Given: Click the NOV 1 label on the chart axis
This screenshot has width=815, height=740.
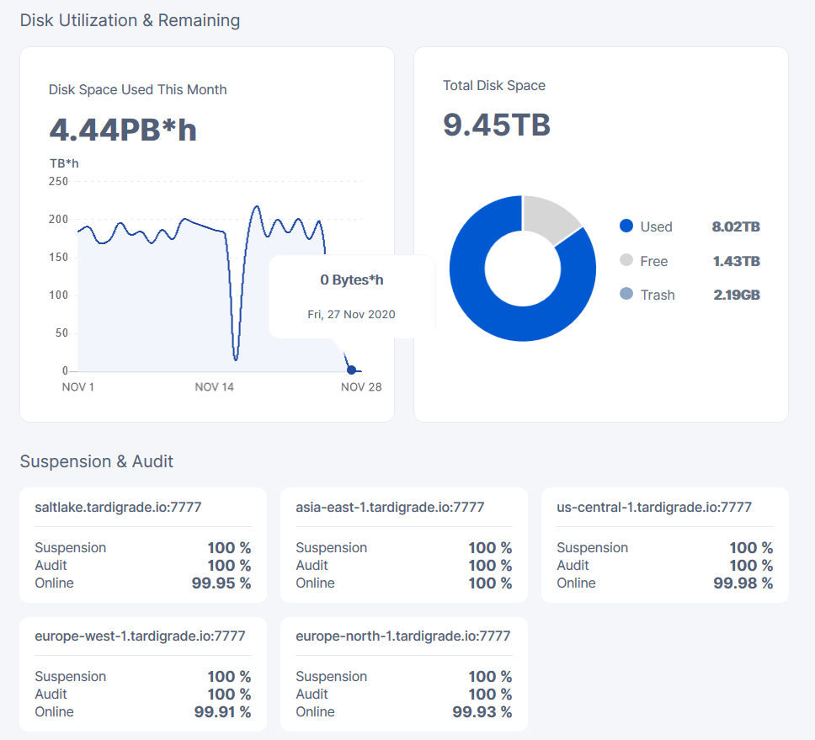Looking at the screenshot, I should point(78,387).
